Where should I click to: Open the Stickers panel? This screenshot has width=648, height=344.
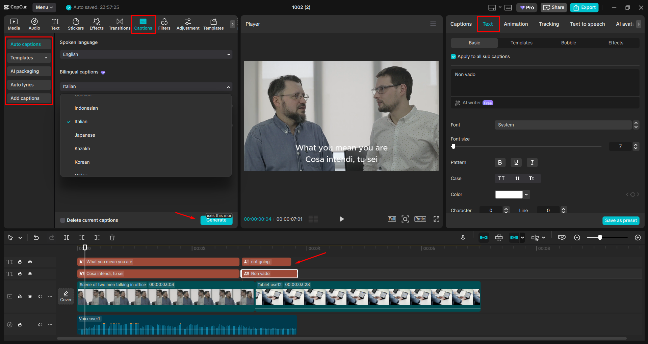(76, 24)
